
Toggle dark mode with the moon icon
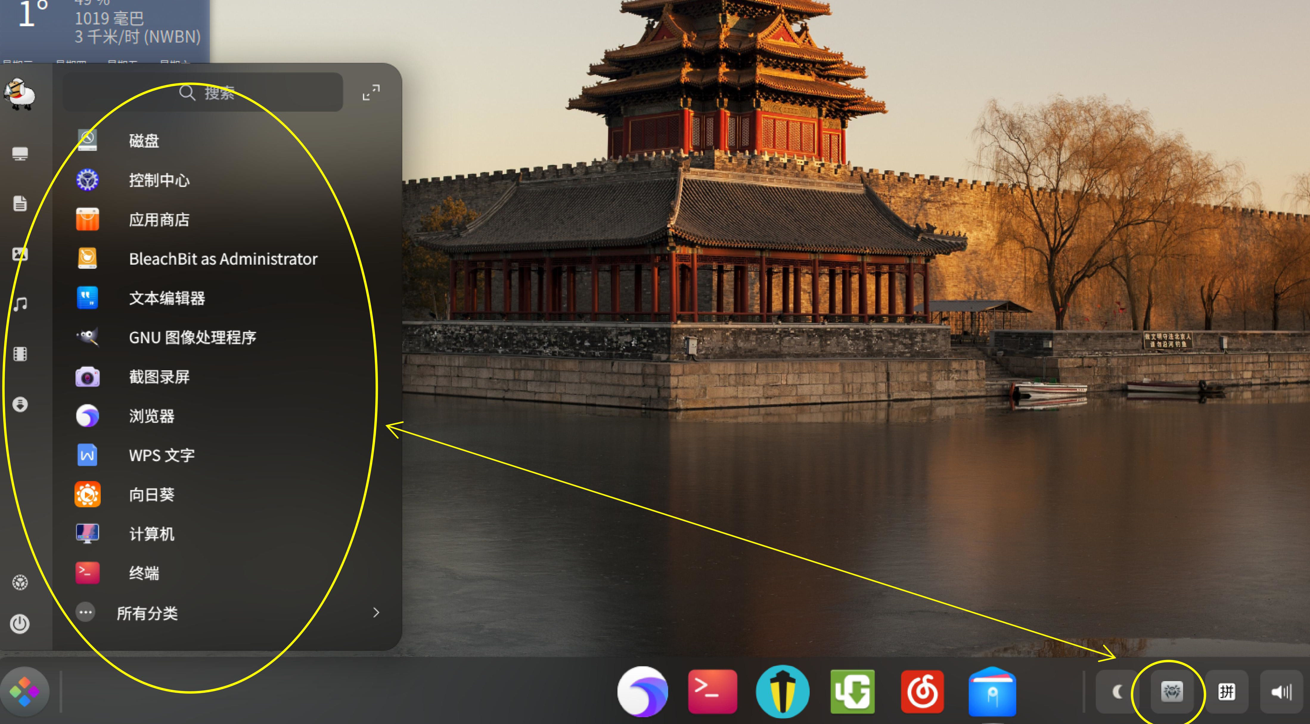coord(1117,692)
